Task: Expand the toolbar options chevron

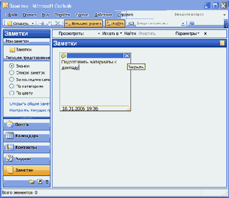Action: 226,24
